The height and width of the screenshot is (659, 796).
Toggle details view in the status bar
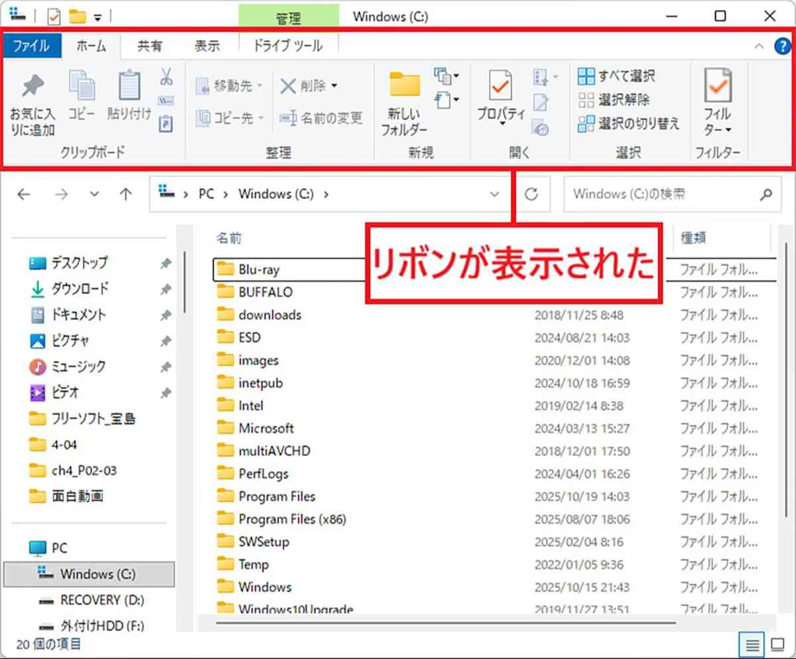(x=752, y=644)
